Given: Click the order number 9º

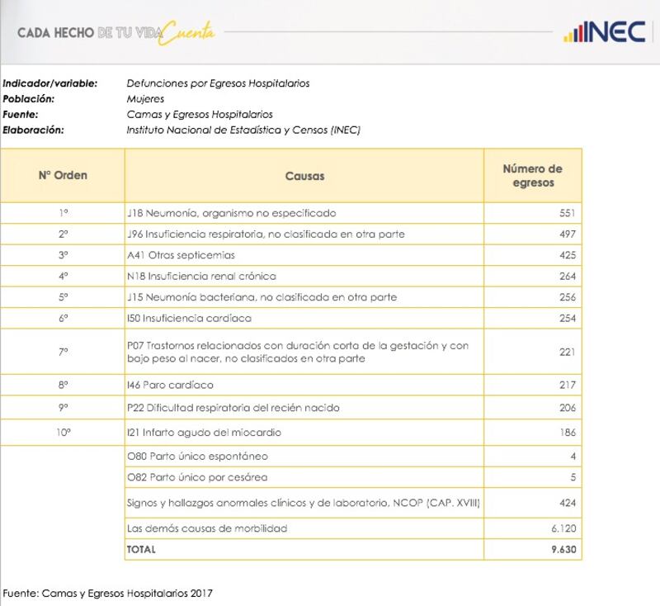Looking at the screenshot, I should click(64, 408).
